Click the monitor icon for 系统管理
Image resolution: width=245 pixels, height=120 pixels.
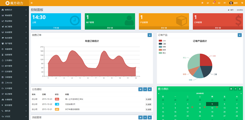[x=3, y=32]
